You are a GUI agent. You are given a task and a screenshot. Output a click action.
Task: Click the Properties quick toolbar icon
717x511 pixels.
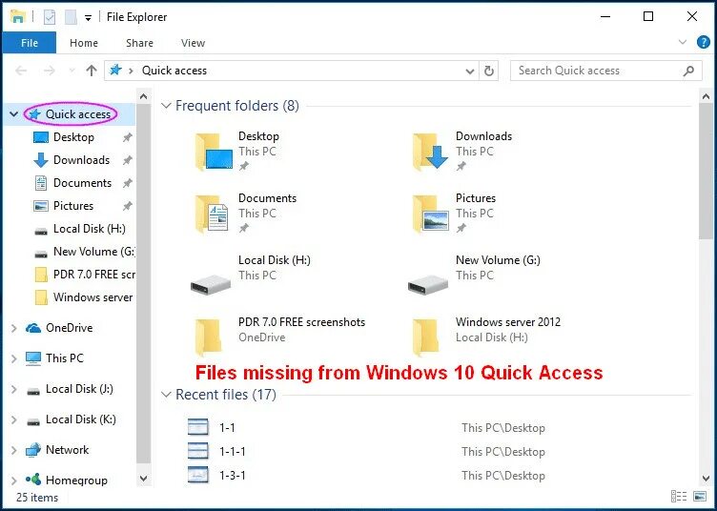pyautogui.click(x=50, y=17)
